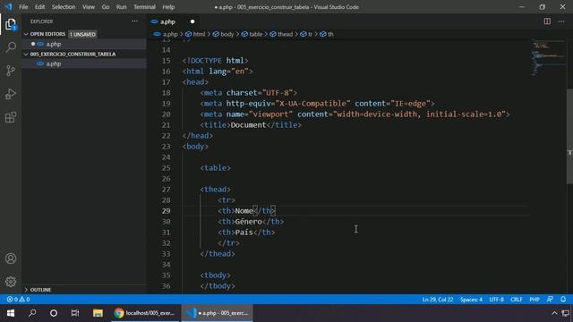The image size is (573, 322).
Task: Open the Manage gear icon
Action: click(x=11, y=282)
